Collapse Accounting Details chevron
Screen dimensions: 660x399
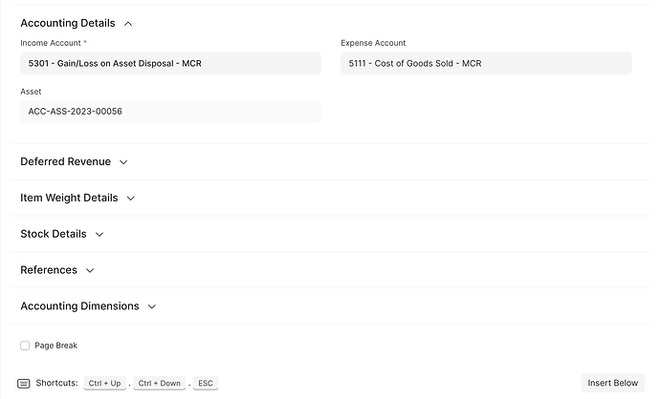click(x=128, y=23)
